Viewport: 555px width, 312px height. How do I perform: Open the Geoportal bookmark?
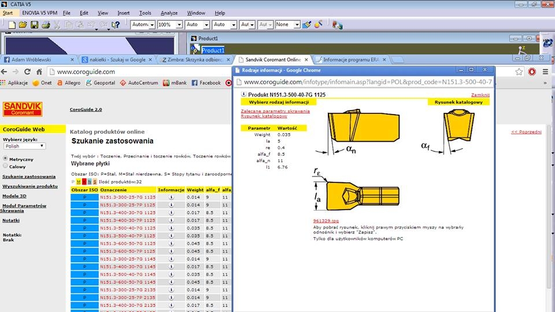coord(101,83)
